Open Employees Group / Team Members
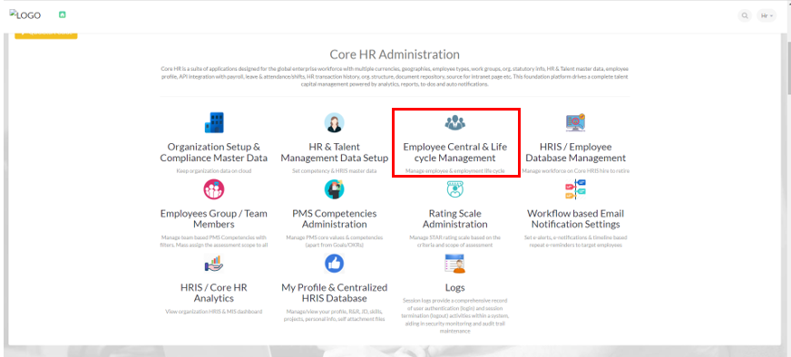The height and width of the screenshot is (357, 791). [x=214, y=219]
